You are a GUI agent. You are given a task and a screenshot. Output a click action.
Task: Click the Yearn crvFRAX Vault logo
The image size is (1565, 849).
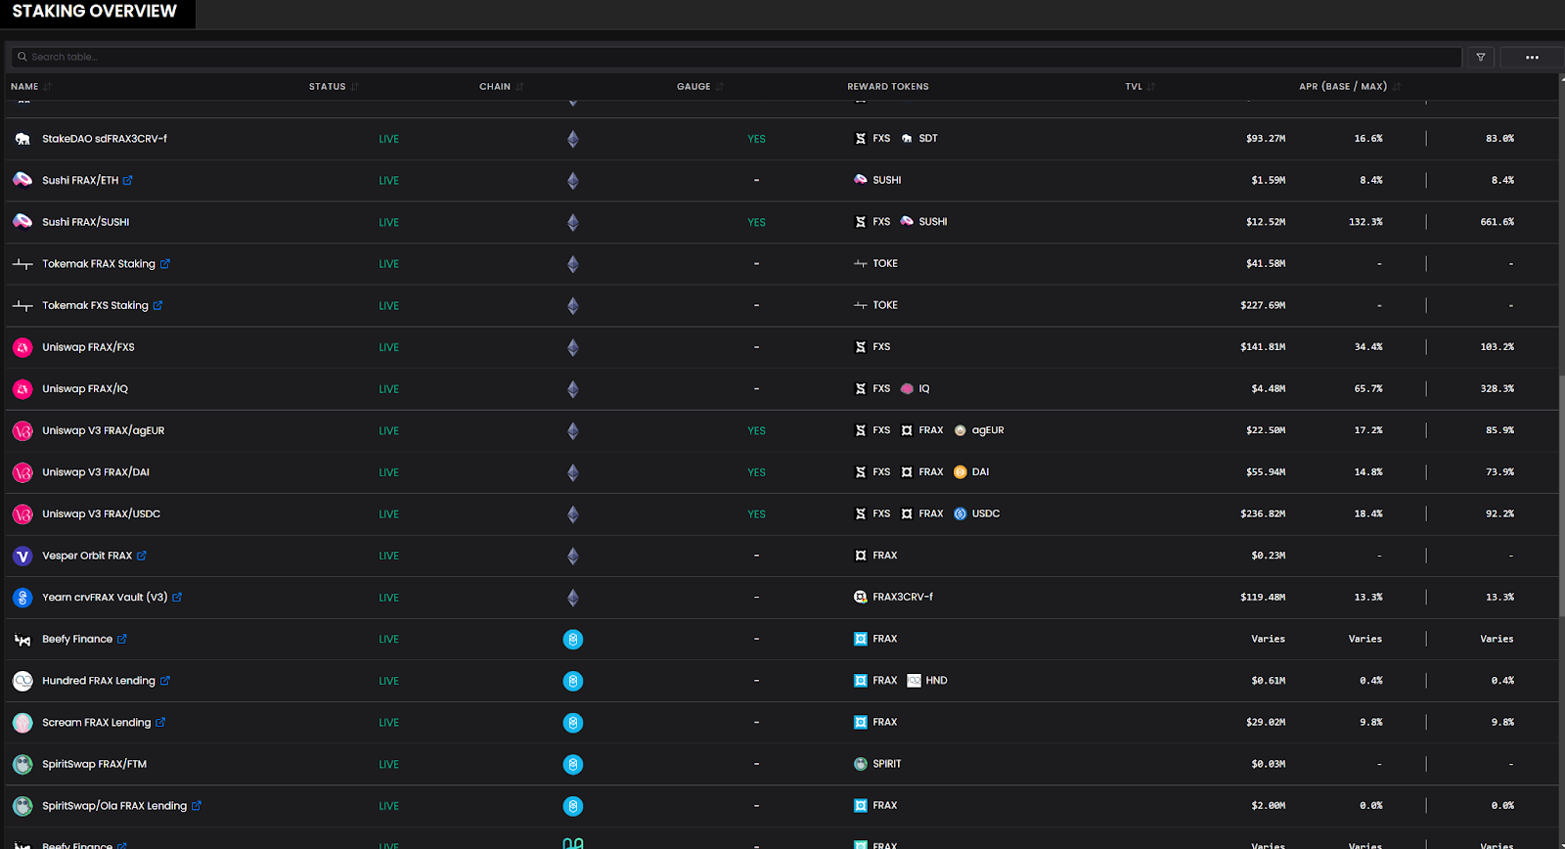point(22,597)
